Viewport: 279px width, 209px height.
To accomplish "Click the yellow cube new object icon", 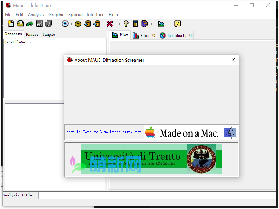I will coord(78,24).
